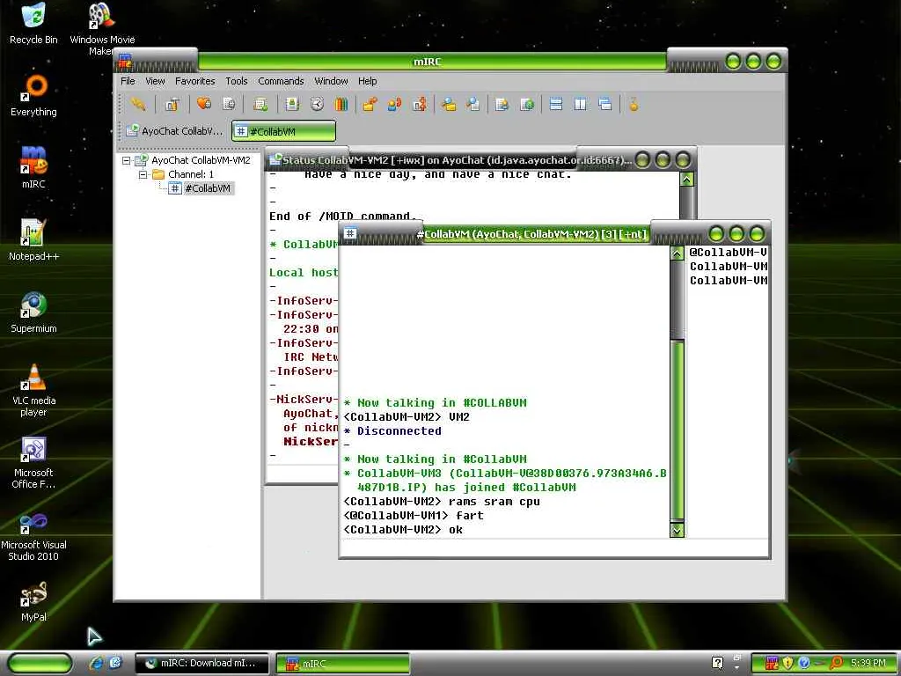Open Windows Movie Maker desktop icon
Screen dimensions: 901x676
(x=102, y=29)
